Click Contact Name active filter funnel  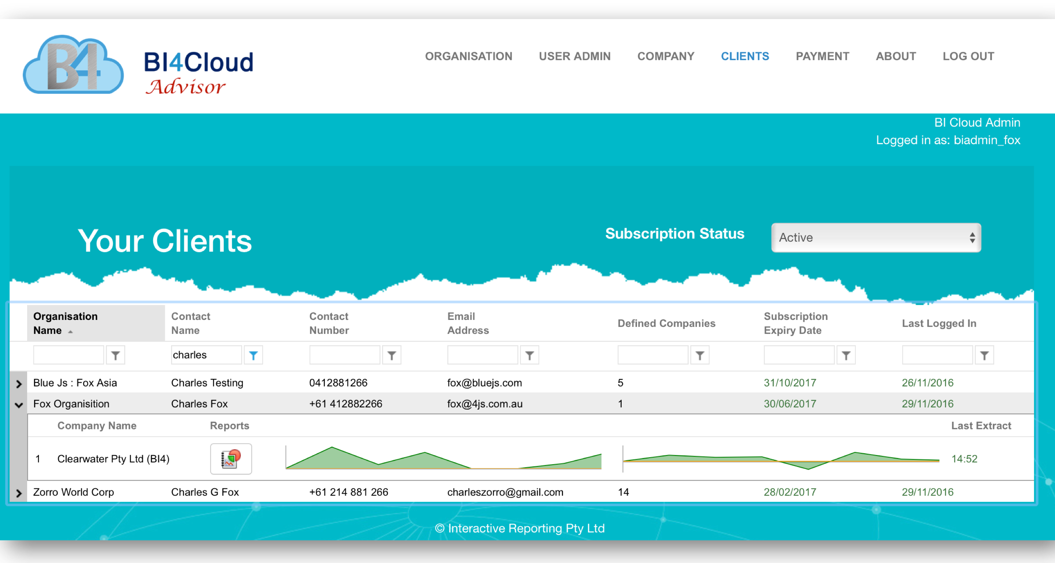pyautogui.click(x=253, y=355)
